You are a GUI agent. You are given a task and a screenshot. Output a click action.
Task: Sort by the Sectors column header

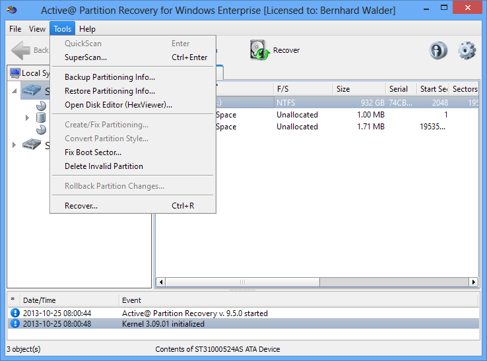(x=464, y=89)
